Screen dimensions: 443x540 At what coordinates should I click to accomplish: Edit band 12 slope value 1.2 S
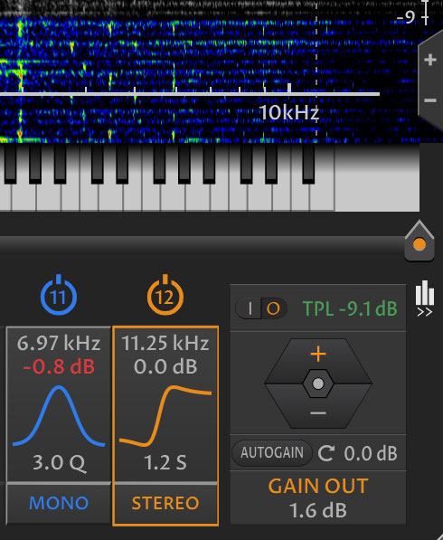[x=165, y=463]
